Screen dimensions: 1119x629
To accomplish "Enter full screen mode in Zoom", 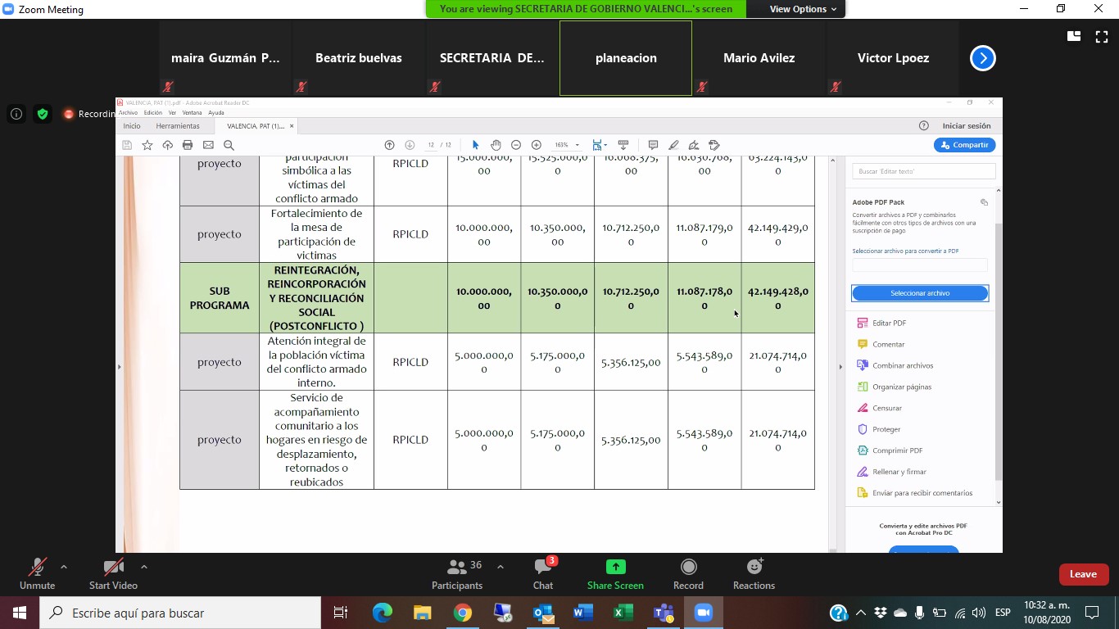I will click(1101, 36).
